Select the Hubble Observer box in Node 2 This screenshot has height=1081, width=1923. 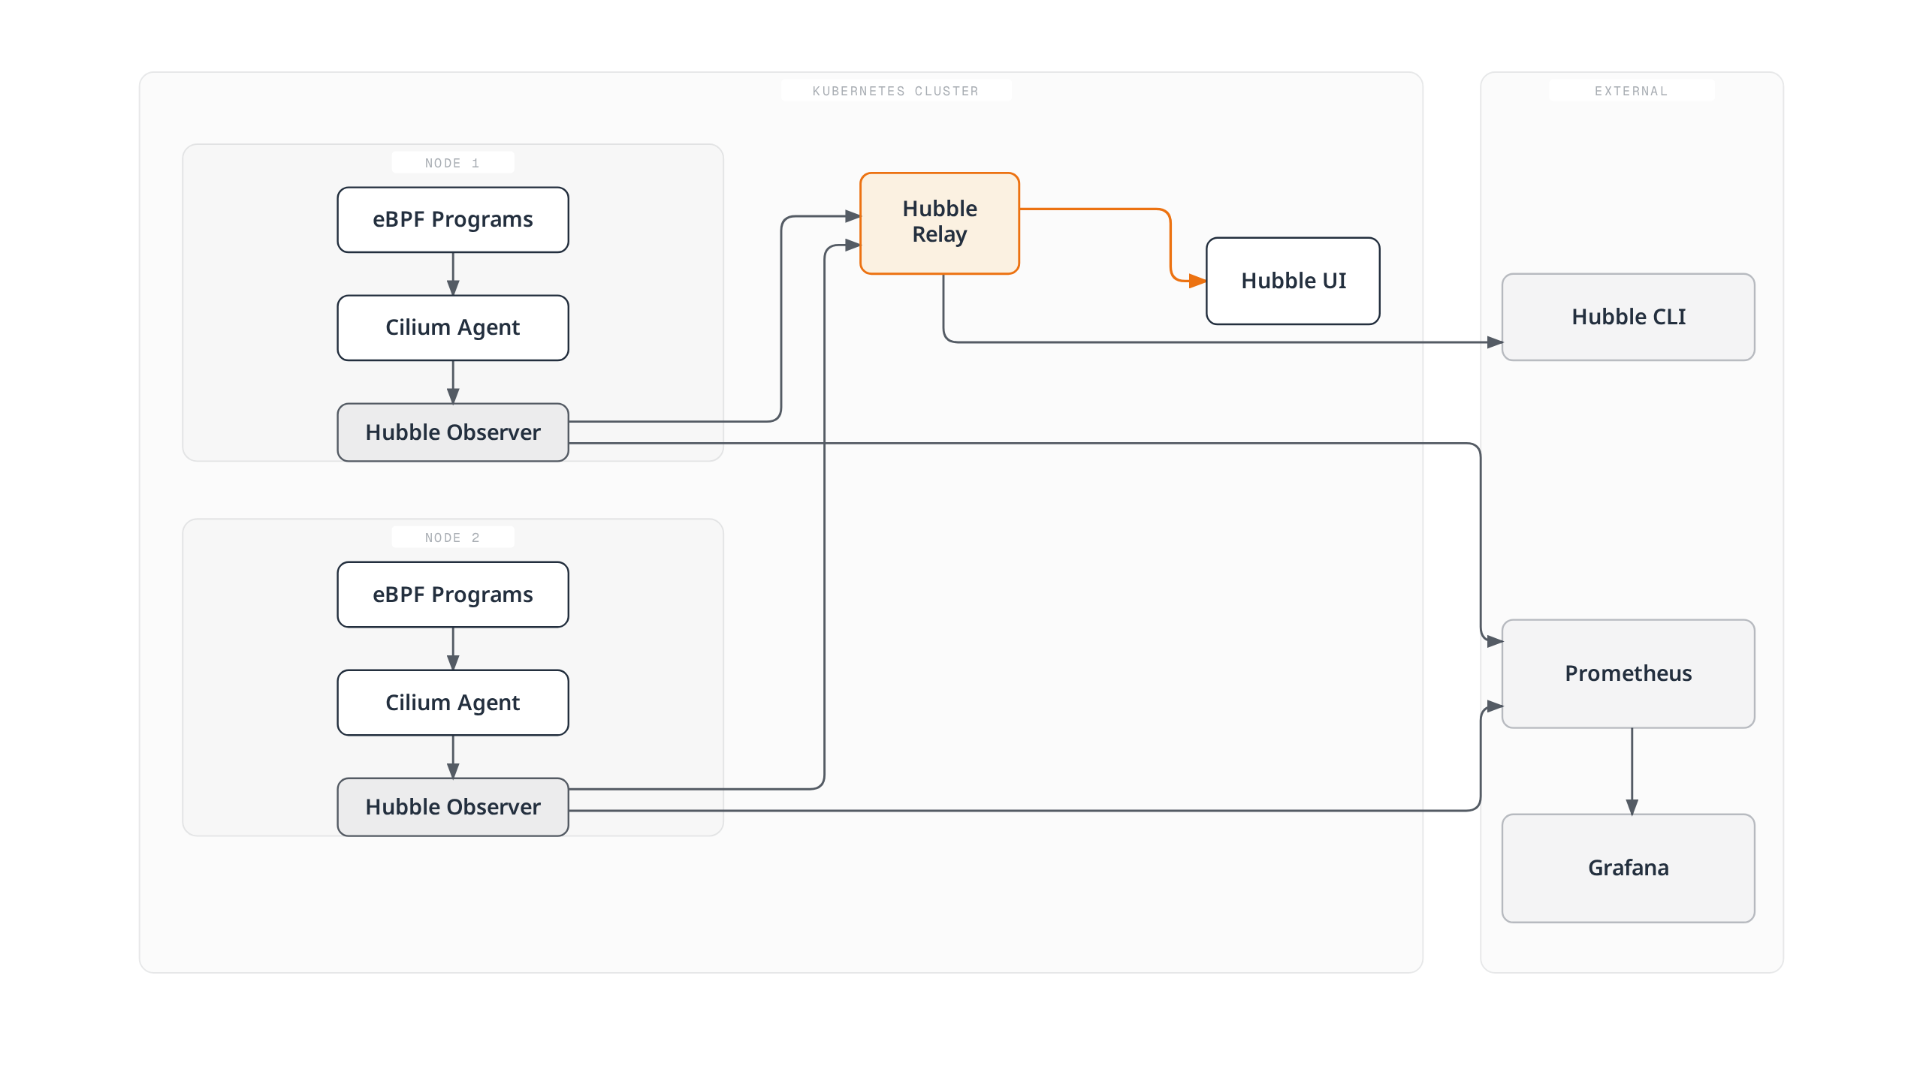tap(453, 807)
